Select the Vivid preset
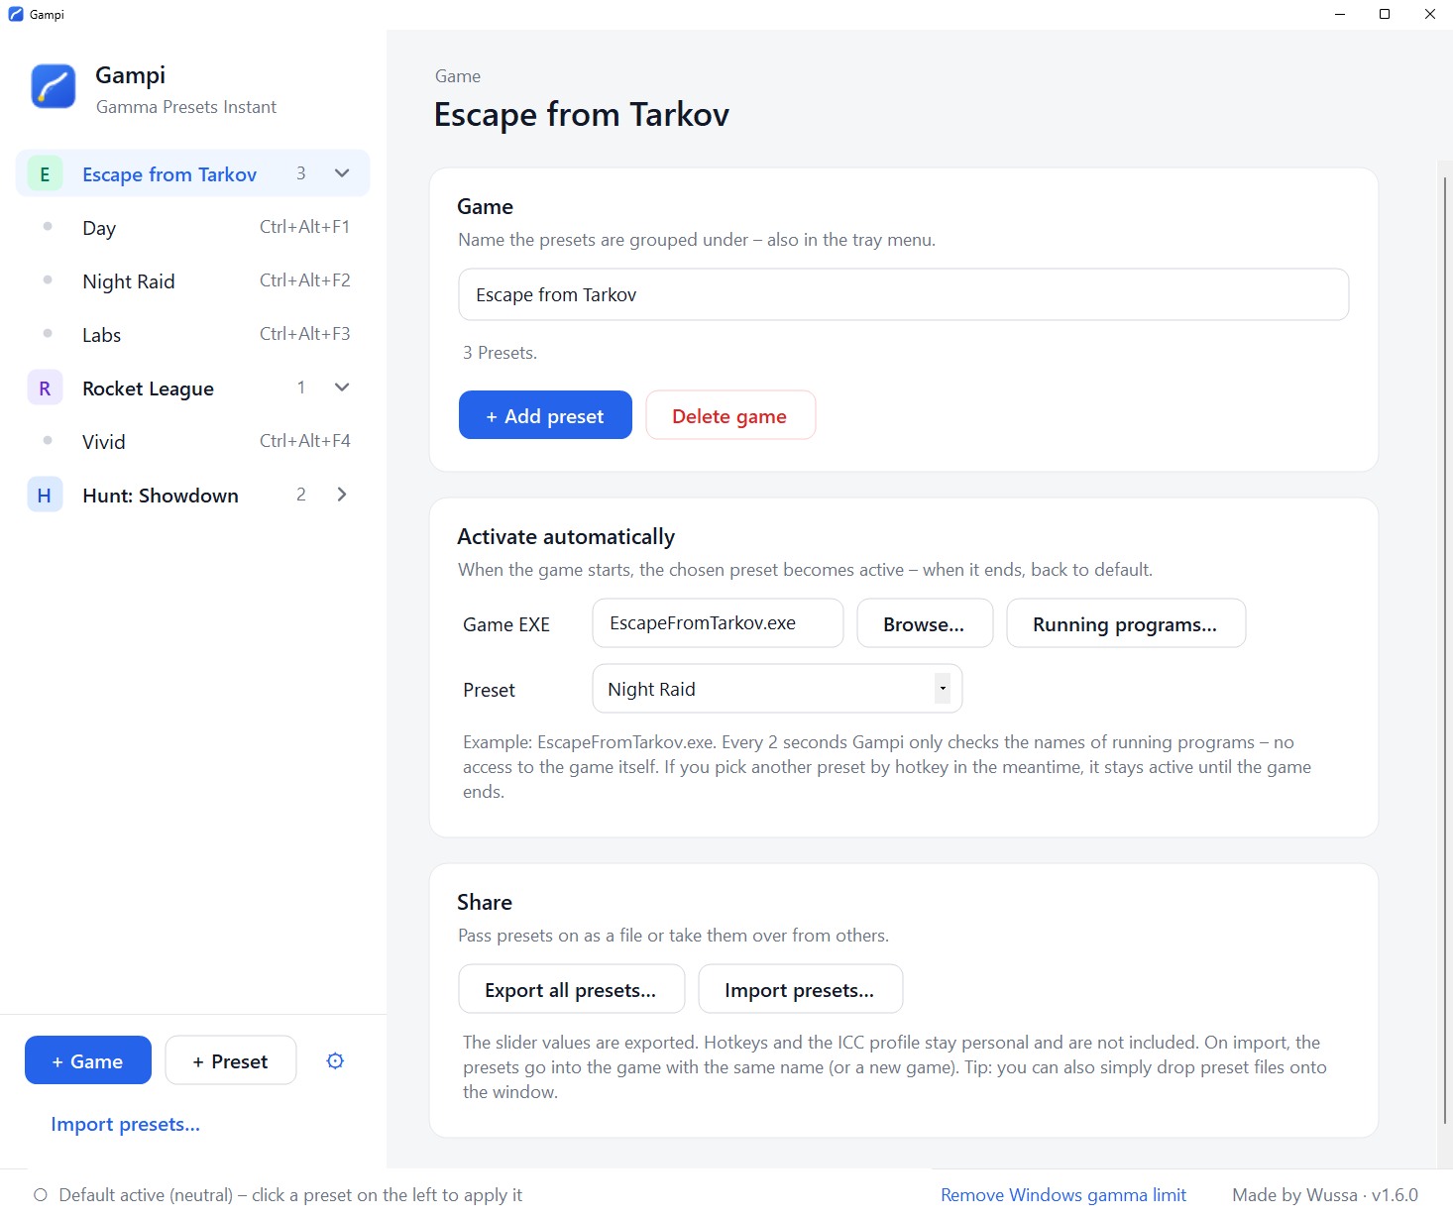Screen dimensions: 1453x1219 pyautogui.click(x=193, y=442)
